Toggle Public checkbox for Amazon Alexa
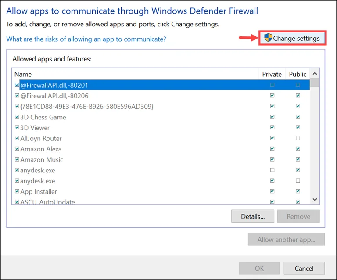337x280 pixels. [x=298, y=149]
